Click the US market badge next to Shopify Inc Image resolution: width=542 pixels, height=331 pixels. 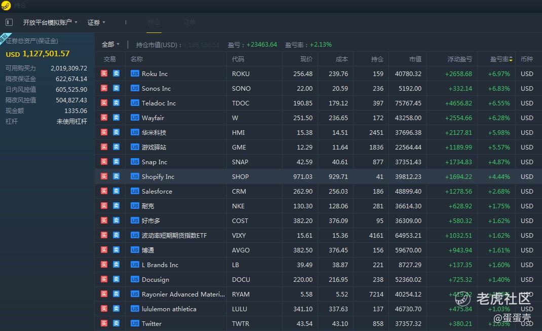[x=135, y=176]
